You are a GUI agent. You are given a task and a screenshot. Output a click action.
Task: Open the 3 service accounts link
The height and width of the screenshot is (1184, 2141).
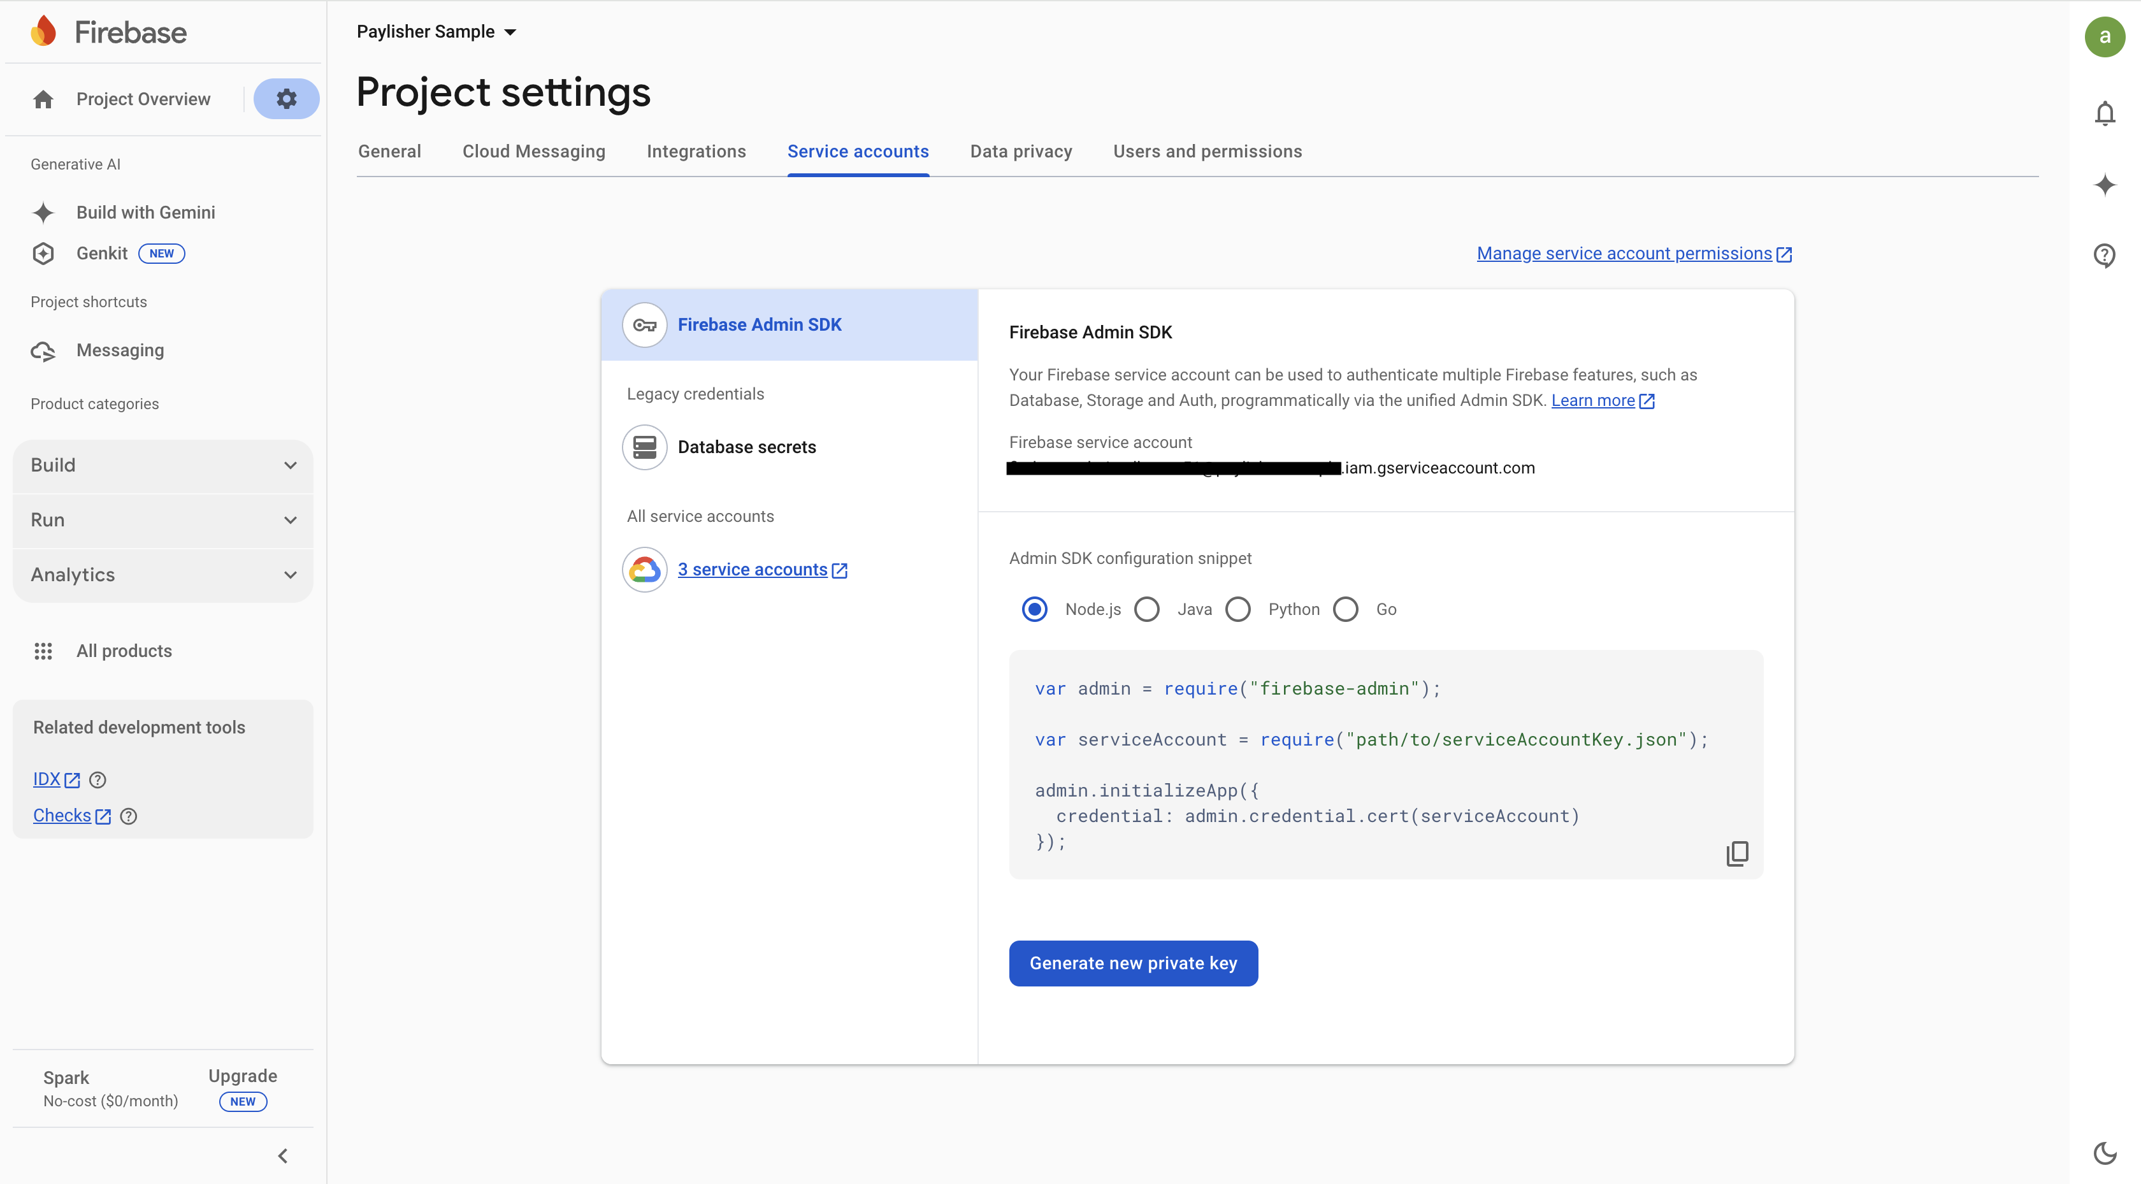tap(752, 570)
